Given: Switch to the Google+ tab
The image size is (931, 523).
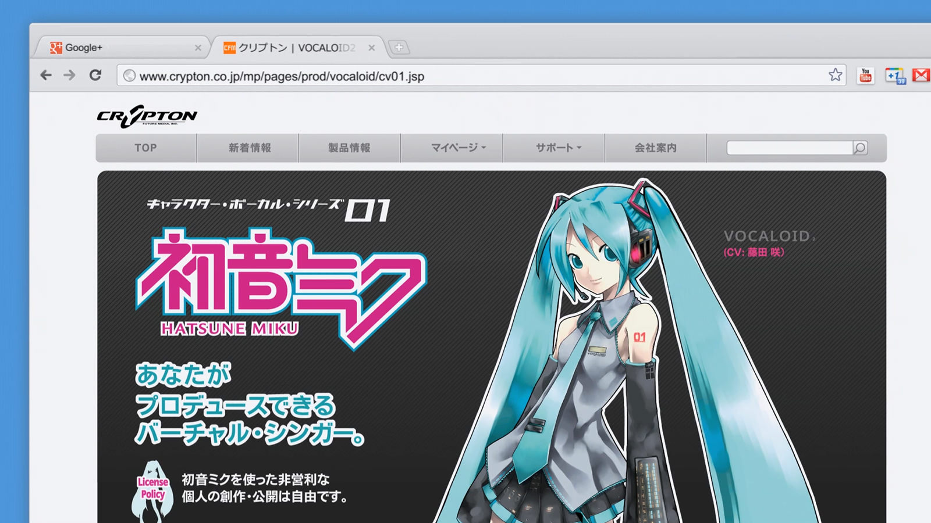Looking at the screenshot, I should (116, 48).
